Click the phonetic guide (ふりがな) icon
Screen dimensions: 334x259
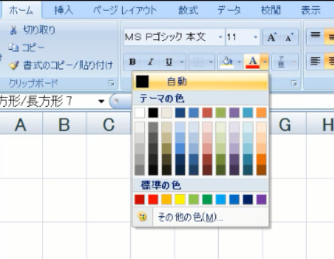281,62
